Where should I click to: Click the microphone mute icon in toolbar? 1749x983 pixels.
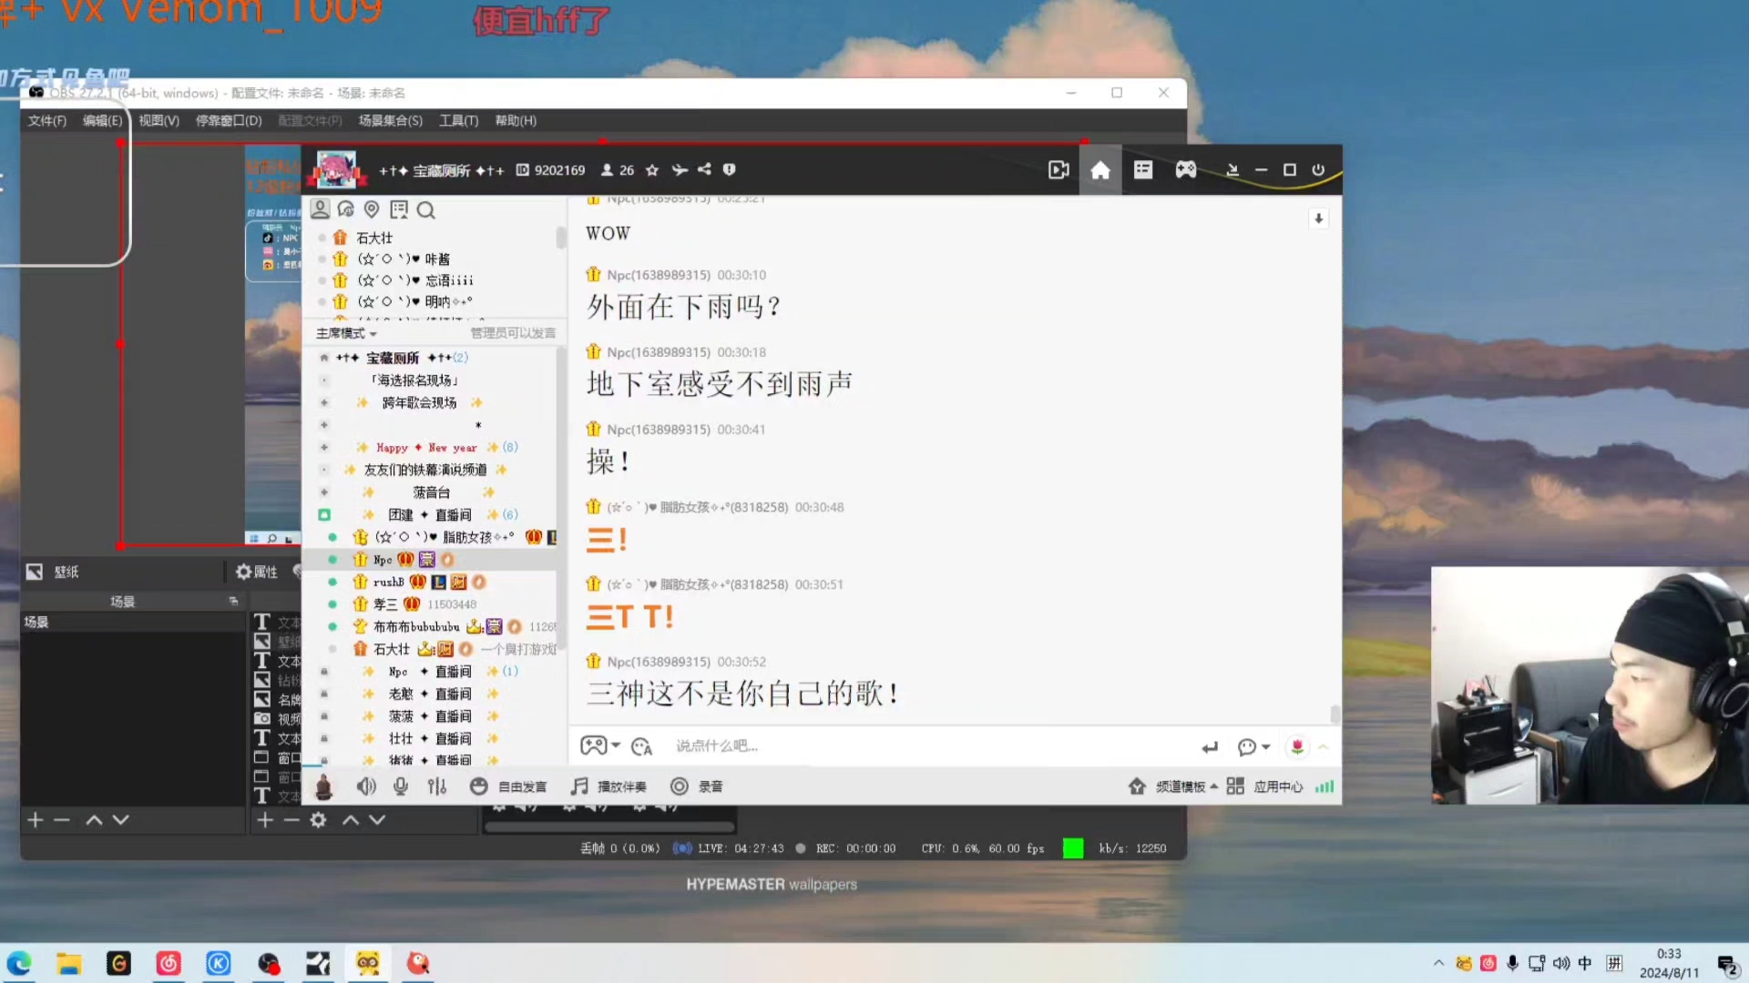(x=401, y=786)
